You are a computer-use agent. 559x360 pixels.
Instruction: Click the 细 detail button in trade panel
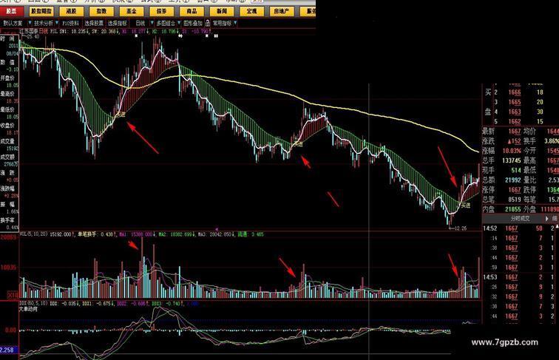pyautogui.click(x=555, y=219)
